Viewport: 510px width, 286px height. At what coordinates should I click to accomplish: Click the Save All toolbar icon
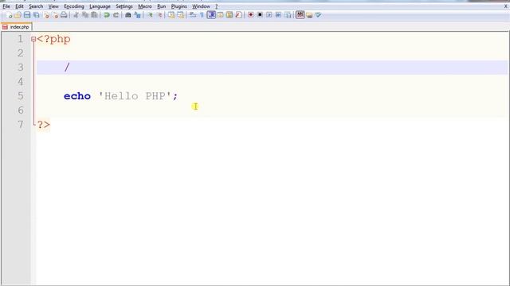point(37,15)
